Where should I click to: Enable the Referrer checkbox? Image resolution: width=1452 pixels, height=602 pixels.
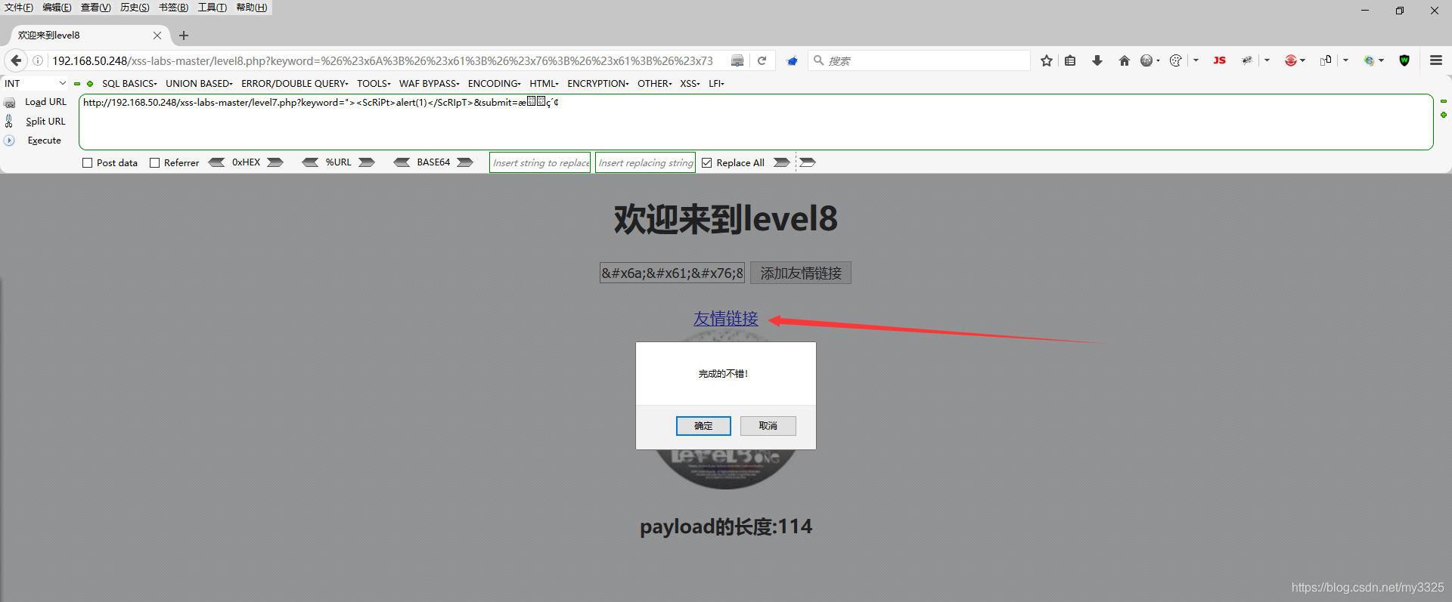[155, 163]
